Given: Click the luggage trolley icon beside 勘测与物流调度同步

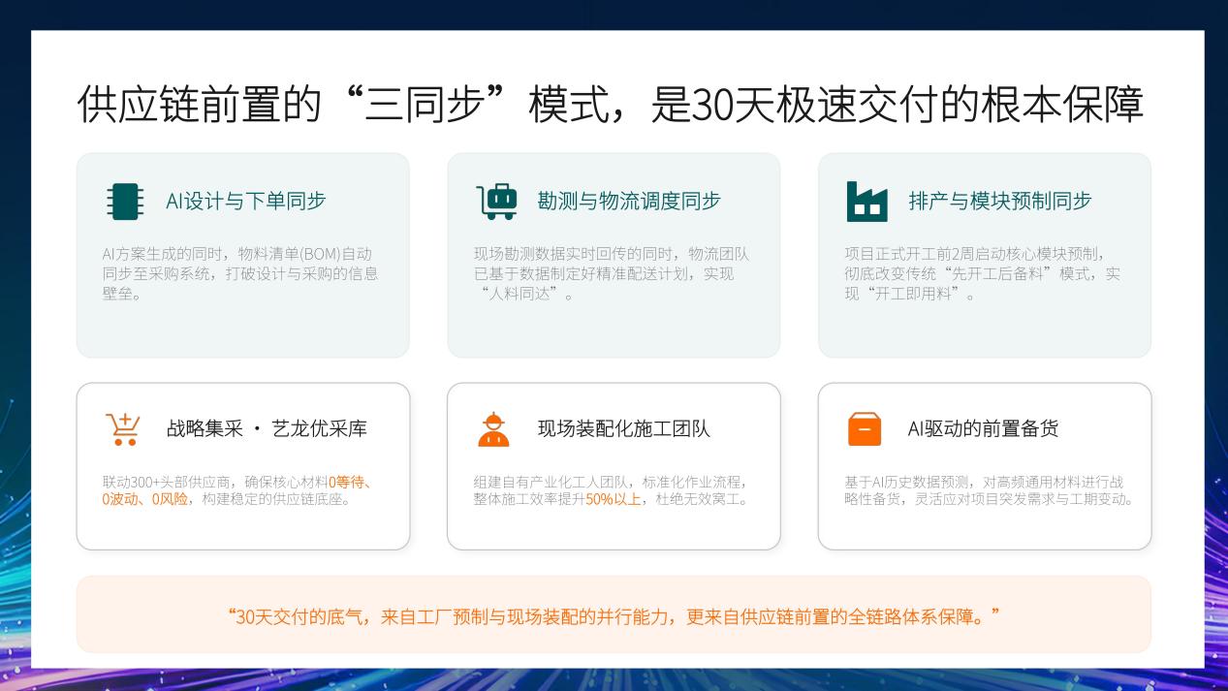Looking at the screenshot, I should click(x=496, y=202).
